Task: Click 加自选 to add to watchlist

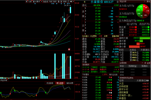Action: (x=46, y=2)
